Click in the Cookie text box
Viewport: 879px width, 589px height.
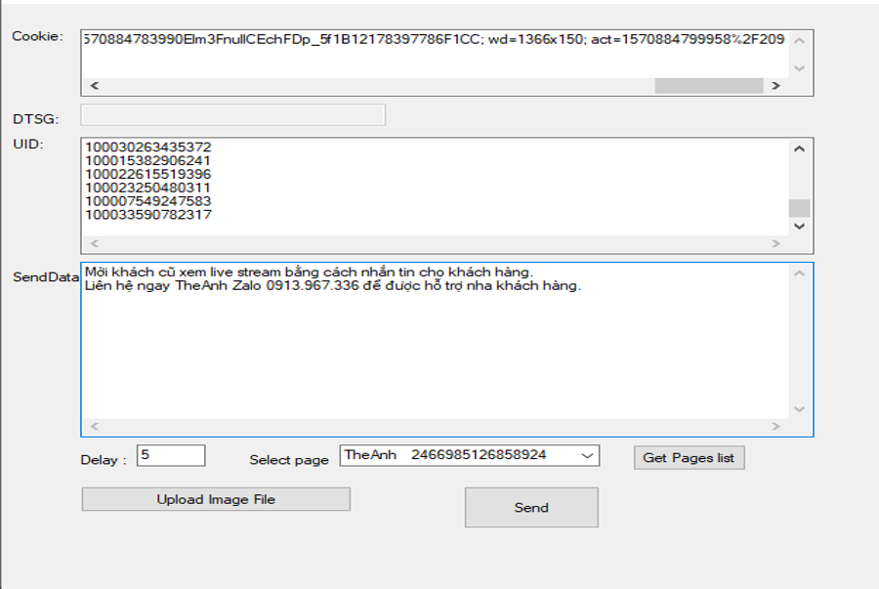435,54
